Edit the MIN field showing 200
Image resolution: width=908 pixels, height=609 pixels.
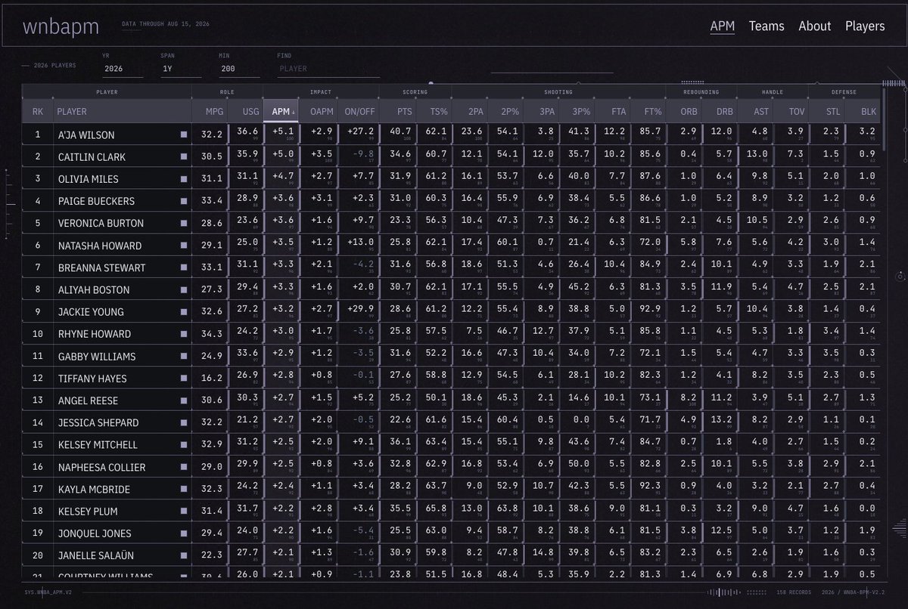239,68
